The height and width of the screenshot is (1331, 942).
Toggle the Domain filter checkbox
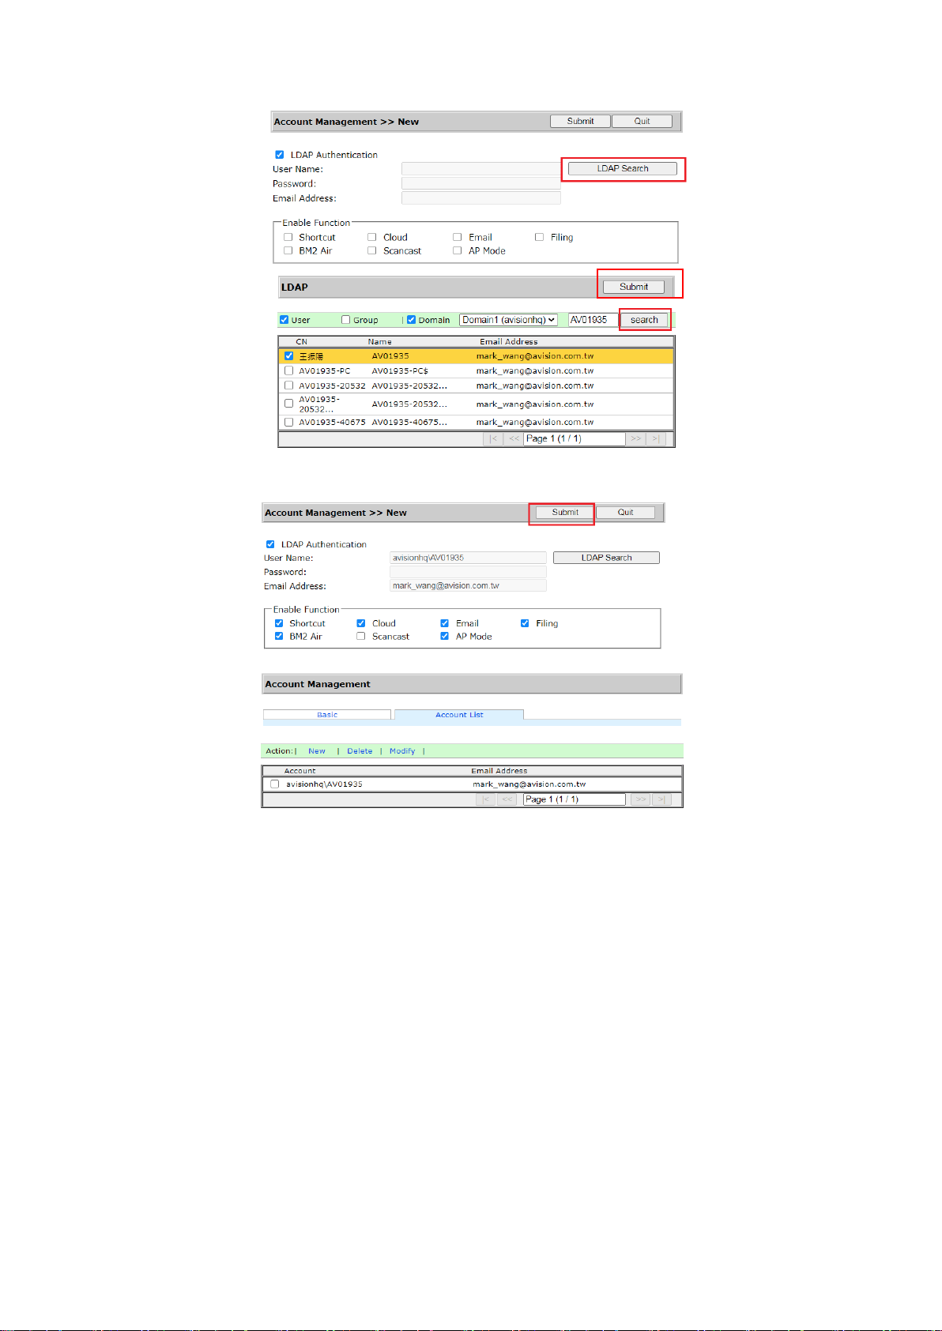pyautogui.click(x=411, y=320)
